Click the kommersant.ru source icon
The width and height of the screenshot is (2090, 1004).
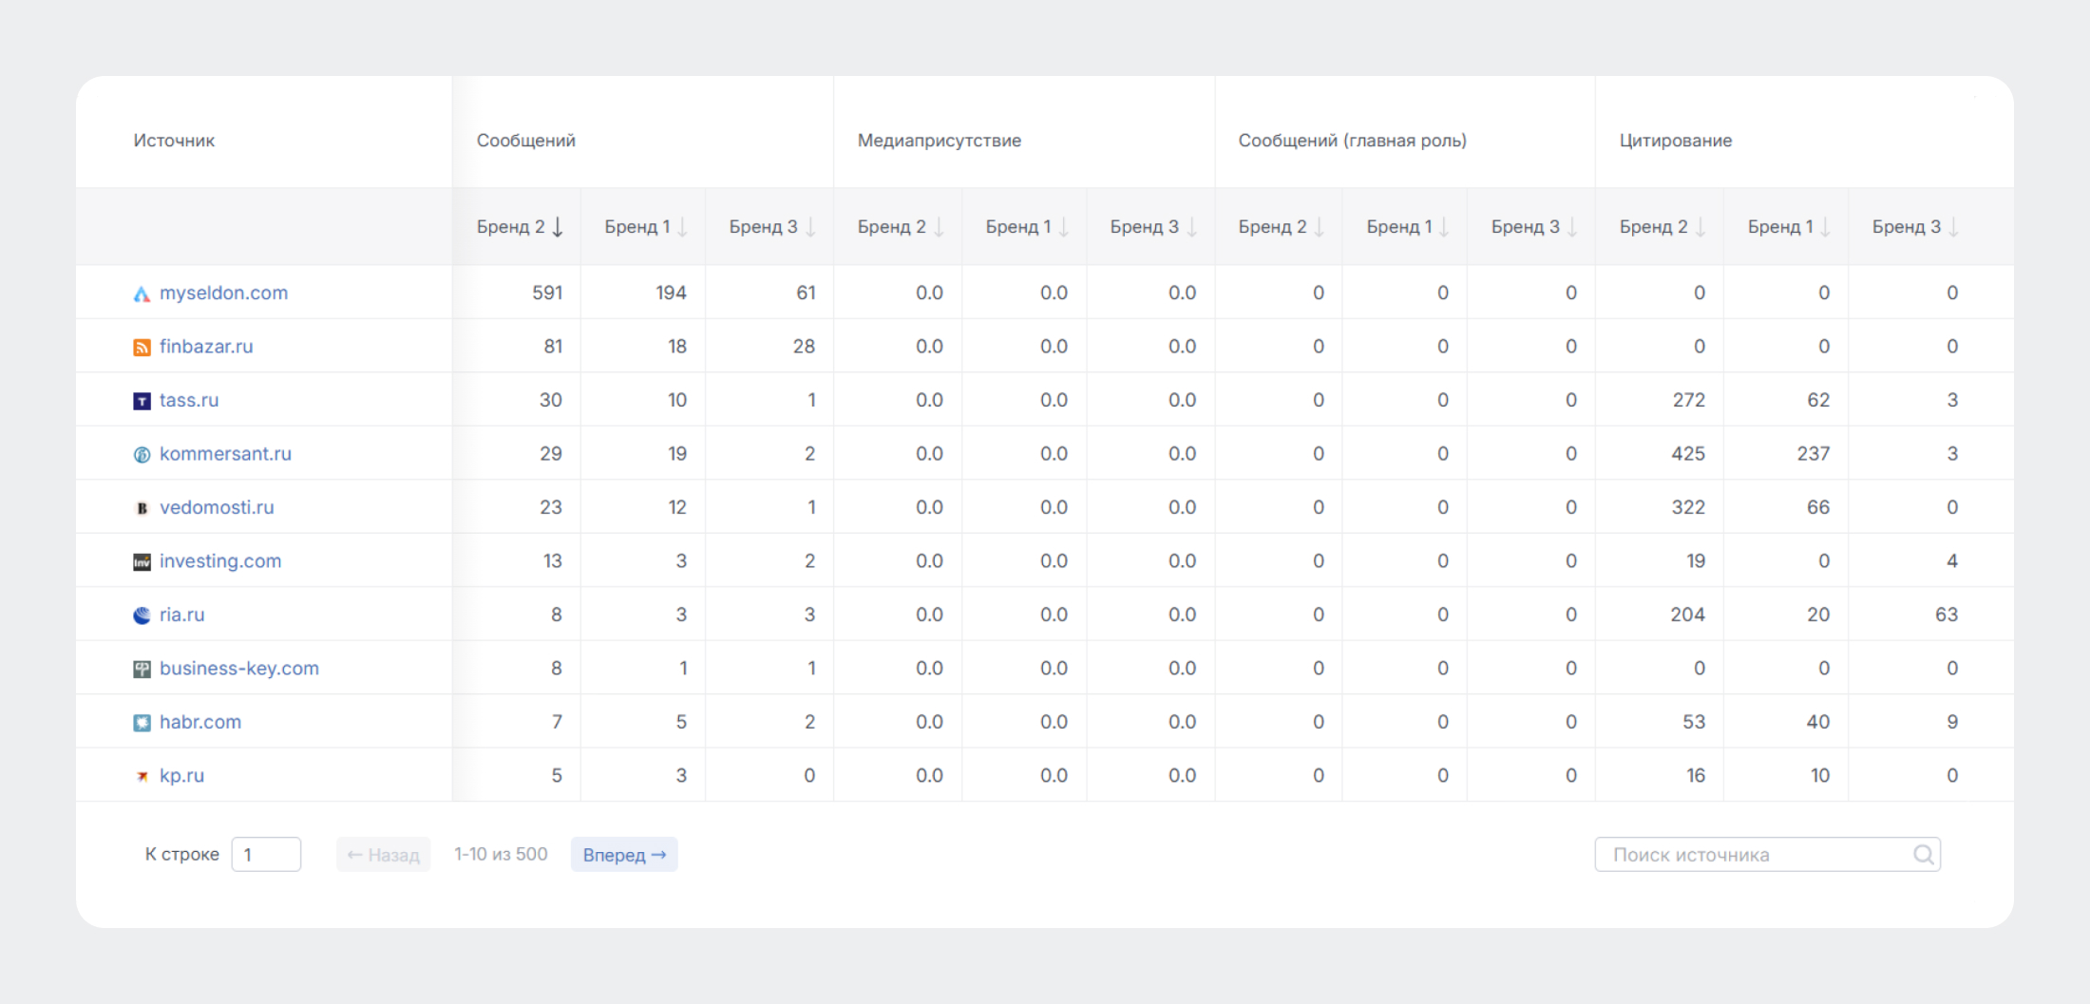tap(142, 455)
